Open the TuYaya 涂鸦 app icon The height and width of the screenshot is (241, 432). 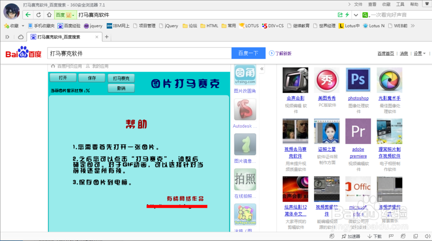point(245,215)
